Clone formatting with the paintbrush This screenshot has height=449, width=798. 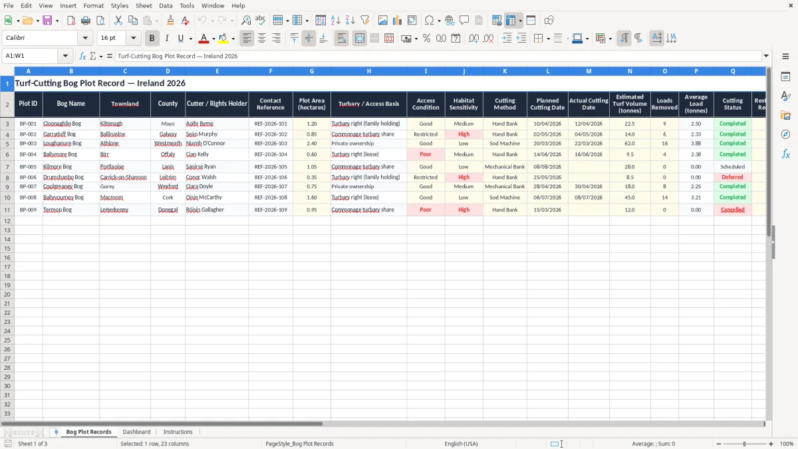tap(170, 21)
